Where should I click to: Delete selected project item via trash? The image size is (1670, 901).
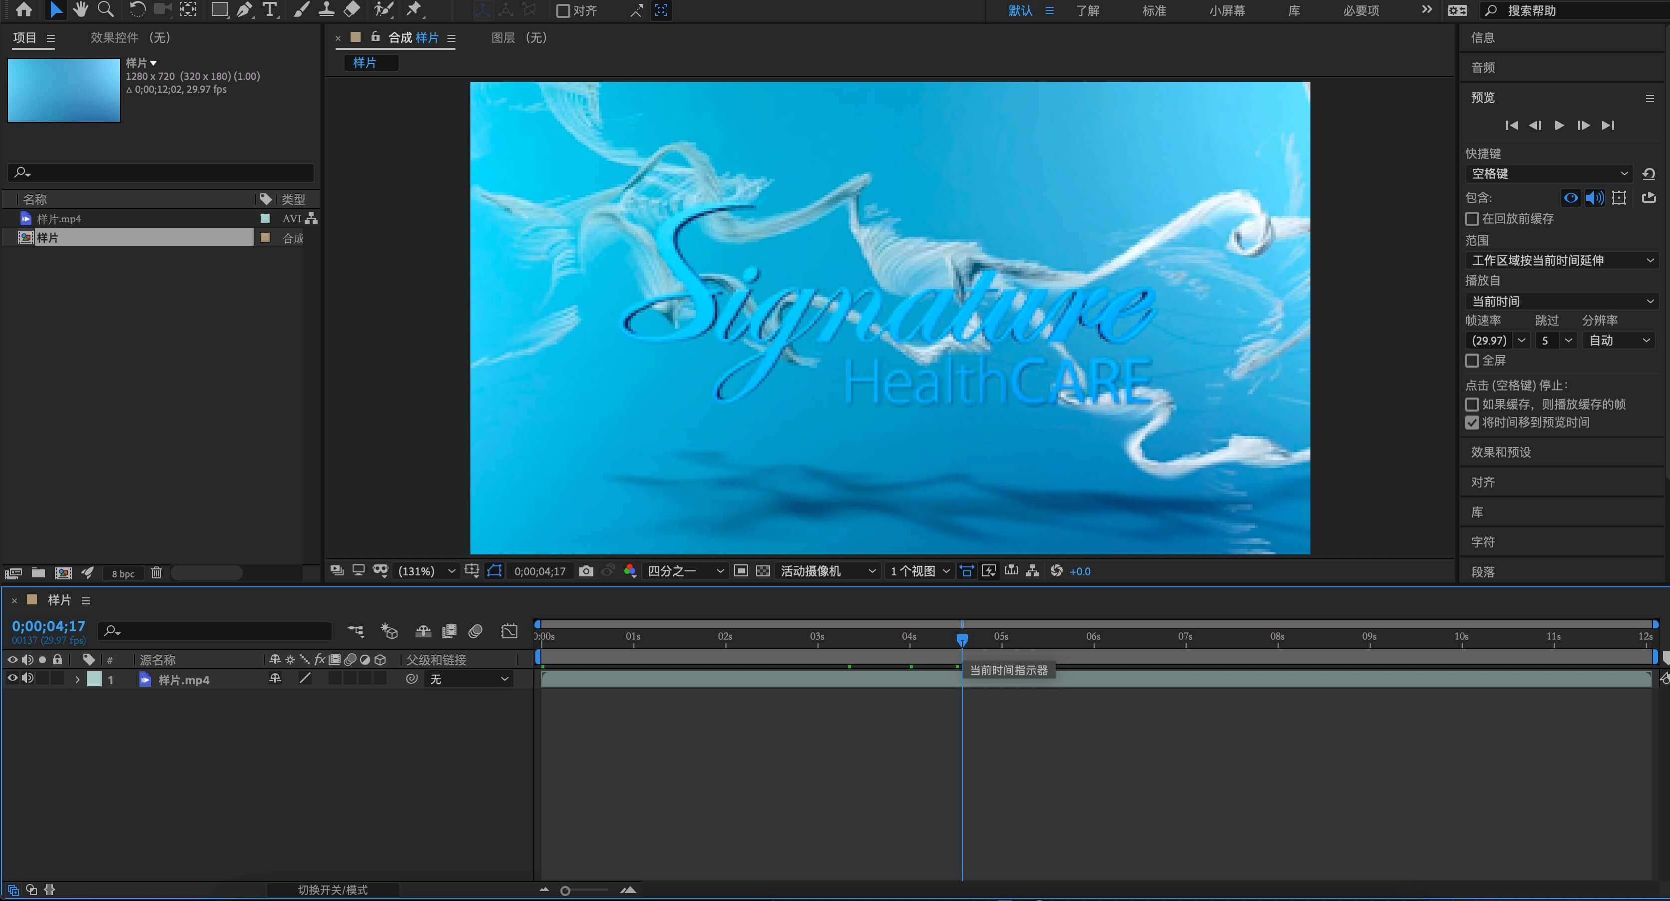click(x=156, y=573)
